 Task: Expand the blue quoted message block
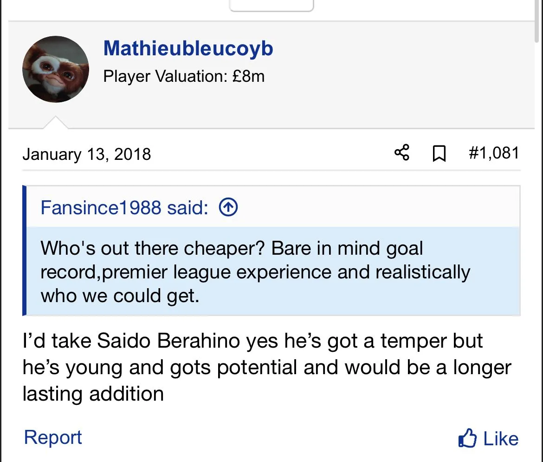tap(273, 271)
